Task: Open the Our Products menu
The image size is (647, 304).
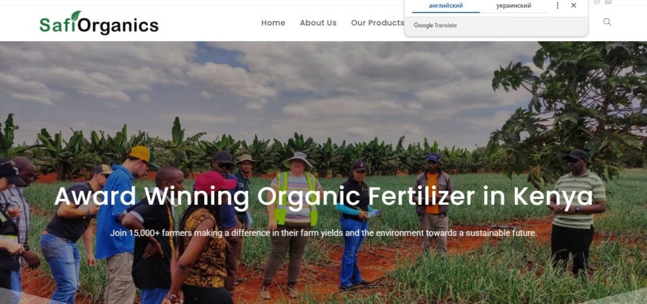Action: coord(378,23)
